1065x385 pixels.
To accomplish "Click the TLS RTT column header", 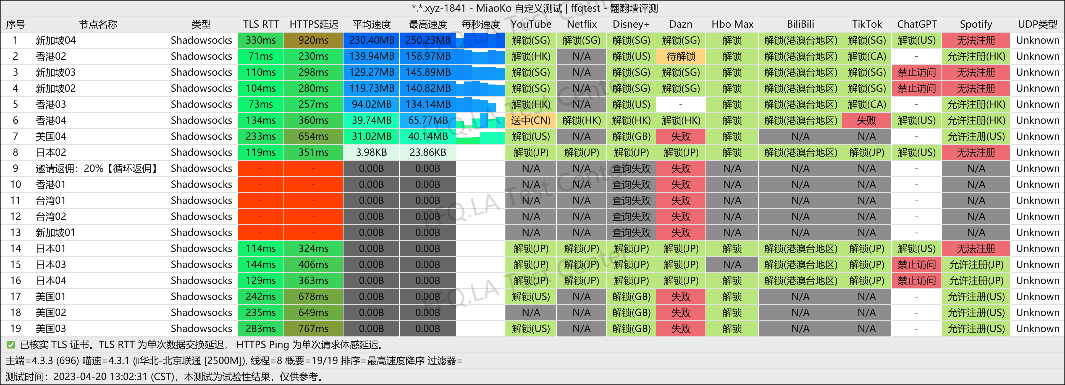I will coord(261,24).
